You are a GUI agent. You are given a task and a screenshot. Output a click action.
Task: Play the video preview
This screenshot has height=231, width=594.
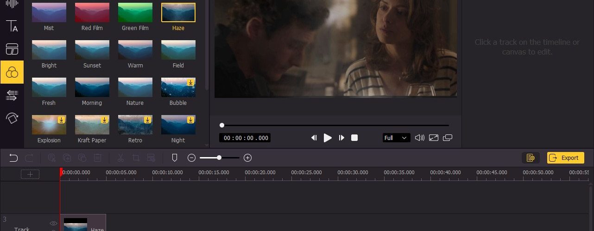pos(328,138)
